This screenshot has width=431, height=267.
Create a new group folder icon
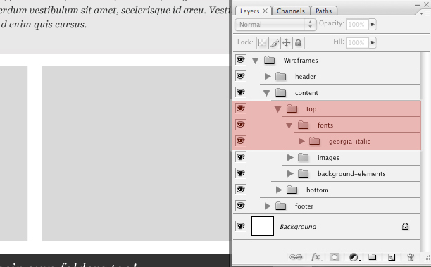372,257
